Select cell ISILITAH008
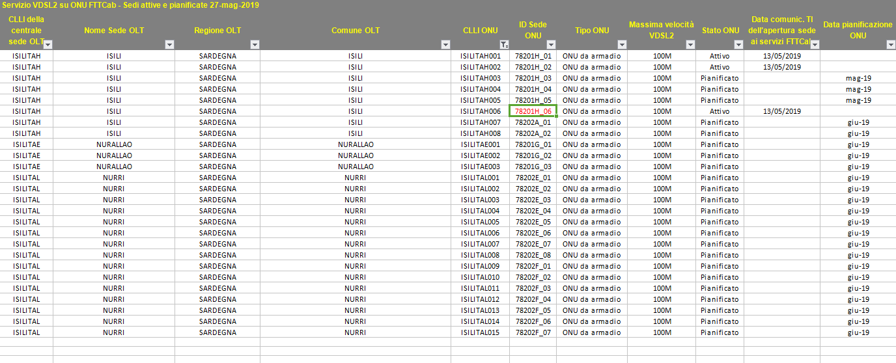The width and height of the screenshot is (896, 363). click(481, 133)
